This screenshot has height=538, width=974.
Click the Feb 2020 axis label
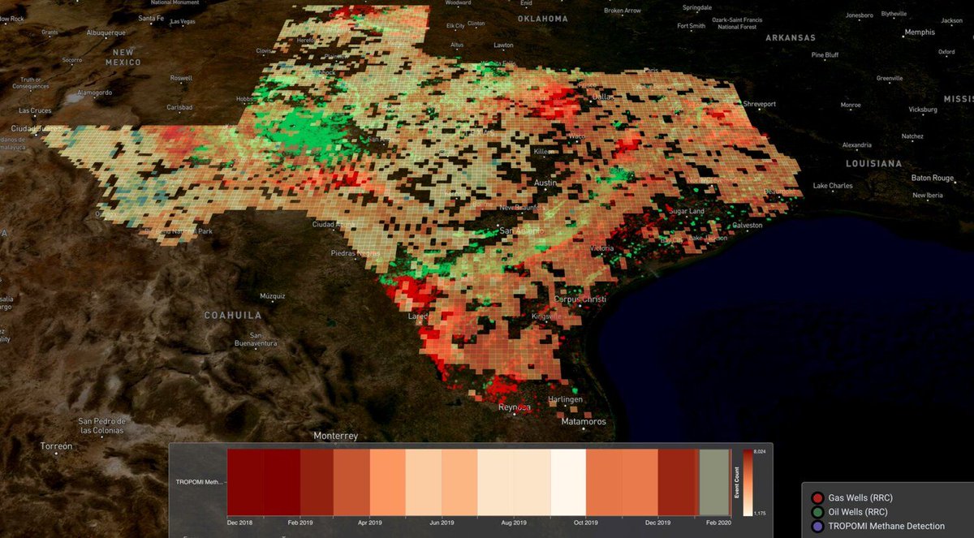pyautogui.click(x=717, y=523)
